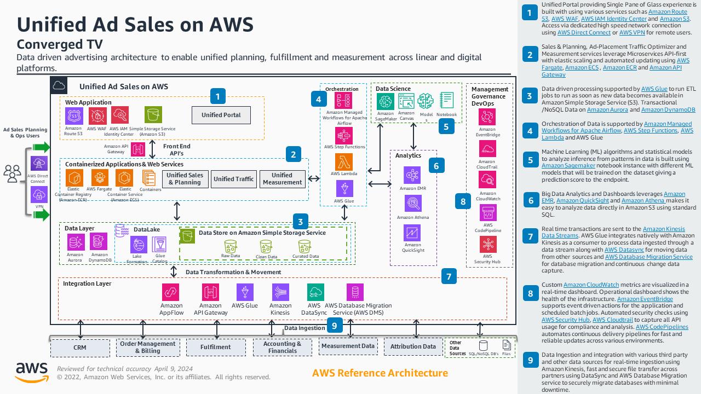Click the CRM data source box
This screenshot has width=701, height=394.
[80, 347]
